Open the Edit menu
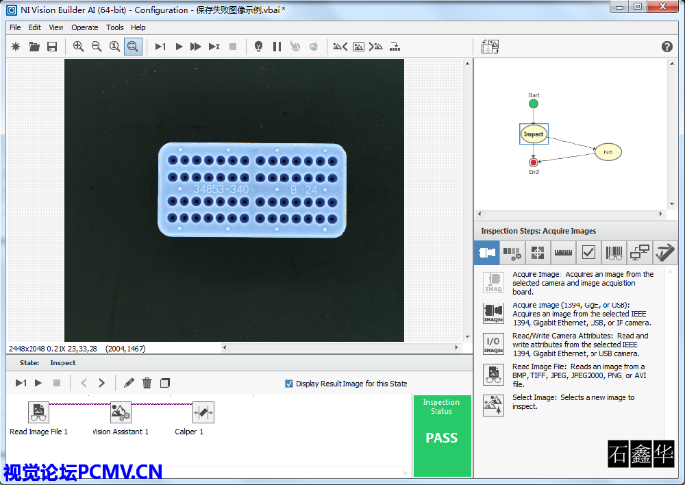This screenshot has height=485, width=685. (x=35, y=27)
